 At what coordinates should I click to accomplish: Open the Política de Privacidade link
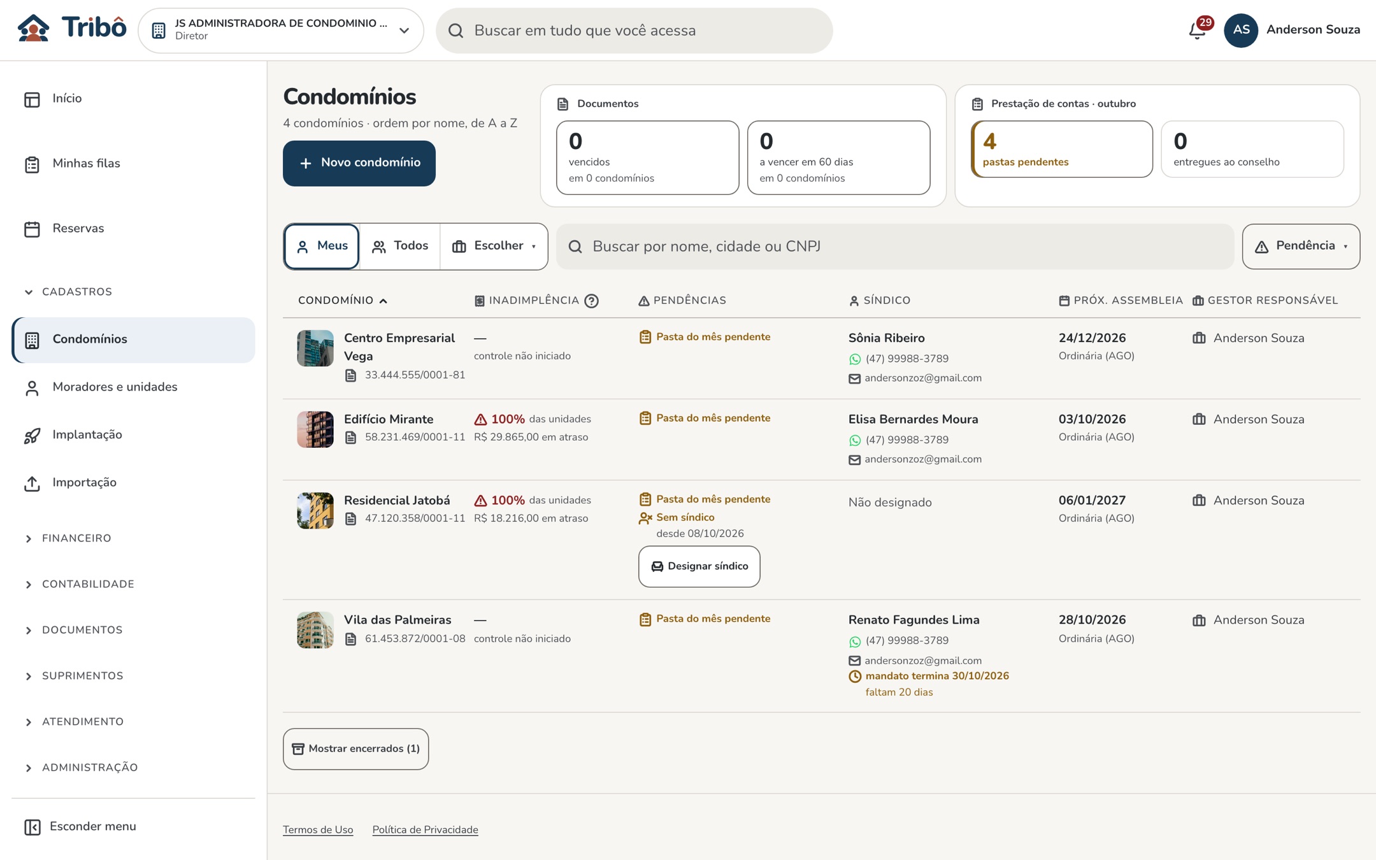click(425, 829)
